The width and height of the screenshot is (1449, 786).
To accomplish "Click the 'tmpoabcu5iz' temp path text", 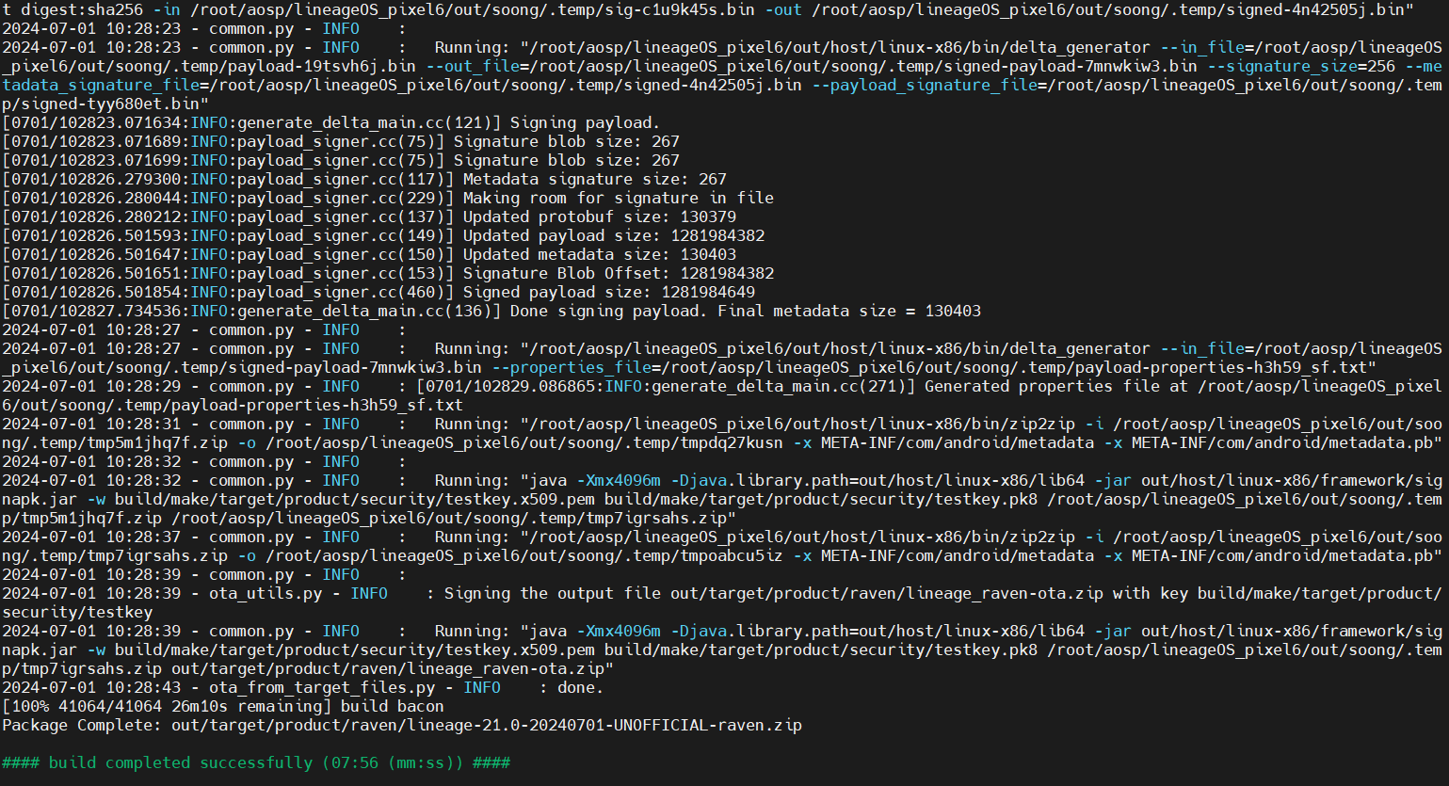I will (x=732, y=555).
